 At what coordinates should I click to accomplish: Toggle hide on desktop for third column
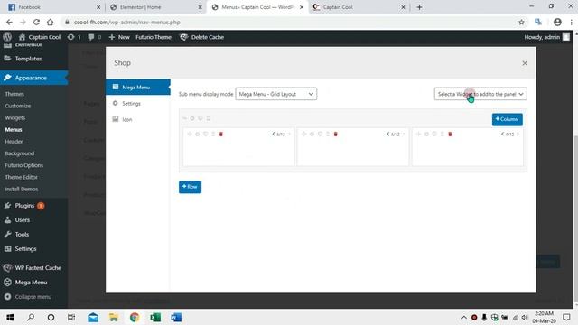434,135
